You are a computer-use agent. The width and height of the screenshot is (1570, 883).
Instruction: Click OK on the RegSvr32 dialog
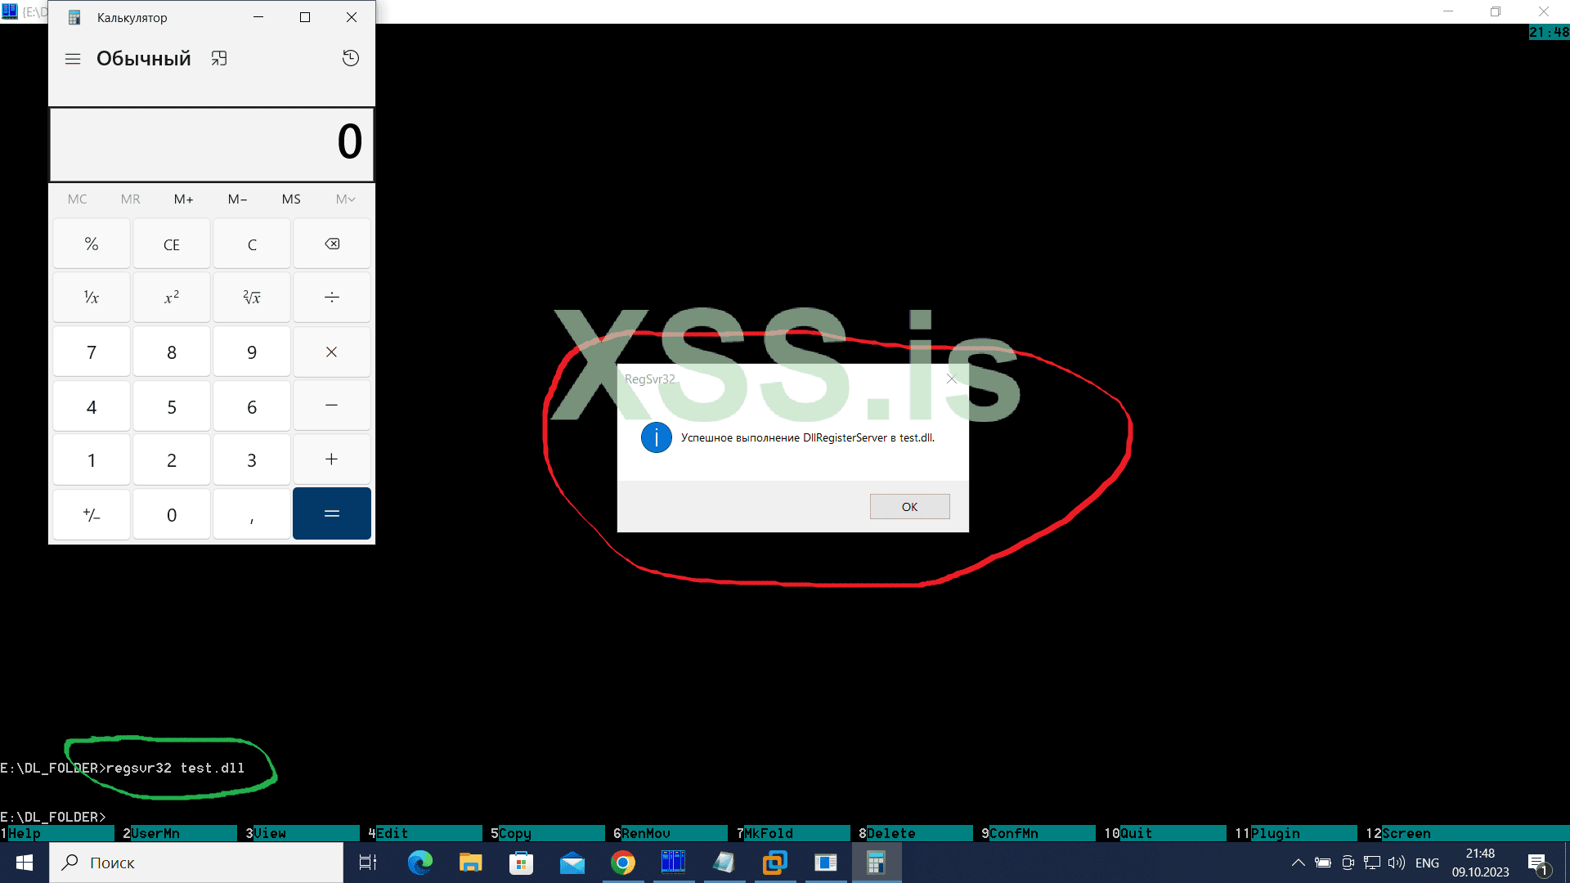pyautogui.click(x=908, y=506)
